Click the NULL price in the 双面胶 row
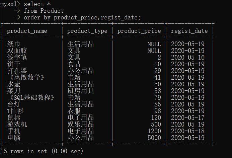 154,51
